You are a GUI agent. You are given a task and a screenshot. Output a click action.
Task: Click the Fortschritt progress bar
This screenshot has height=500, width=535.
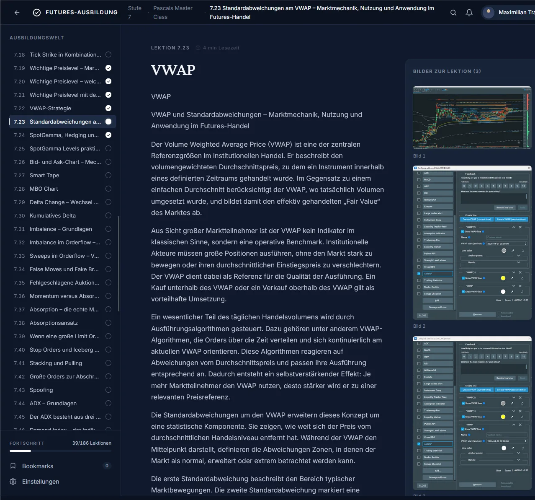[x=60, y=451]
